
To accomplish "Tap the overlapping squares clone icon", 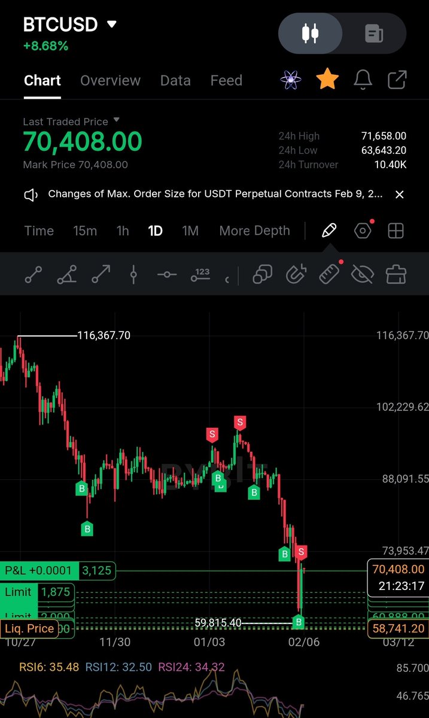I will point(262,275).
